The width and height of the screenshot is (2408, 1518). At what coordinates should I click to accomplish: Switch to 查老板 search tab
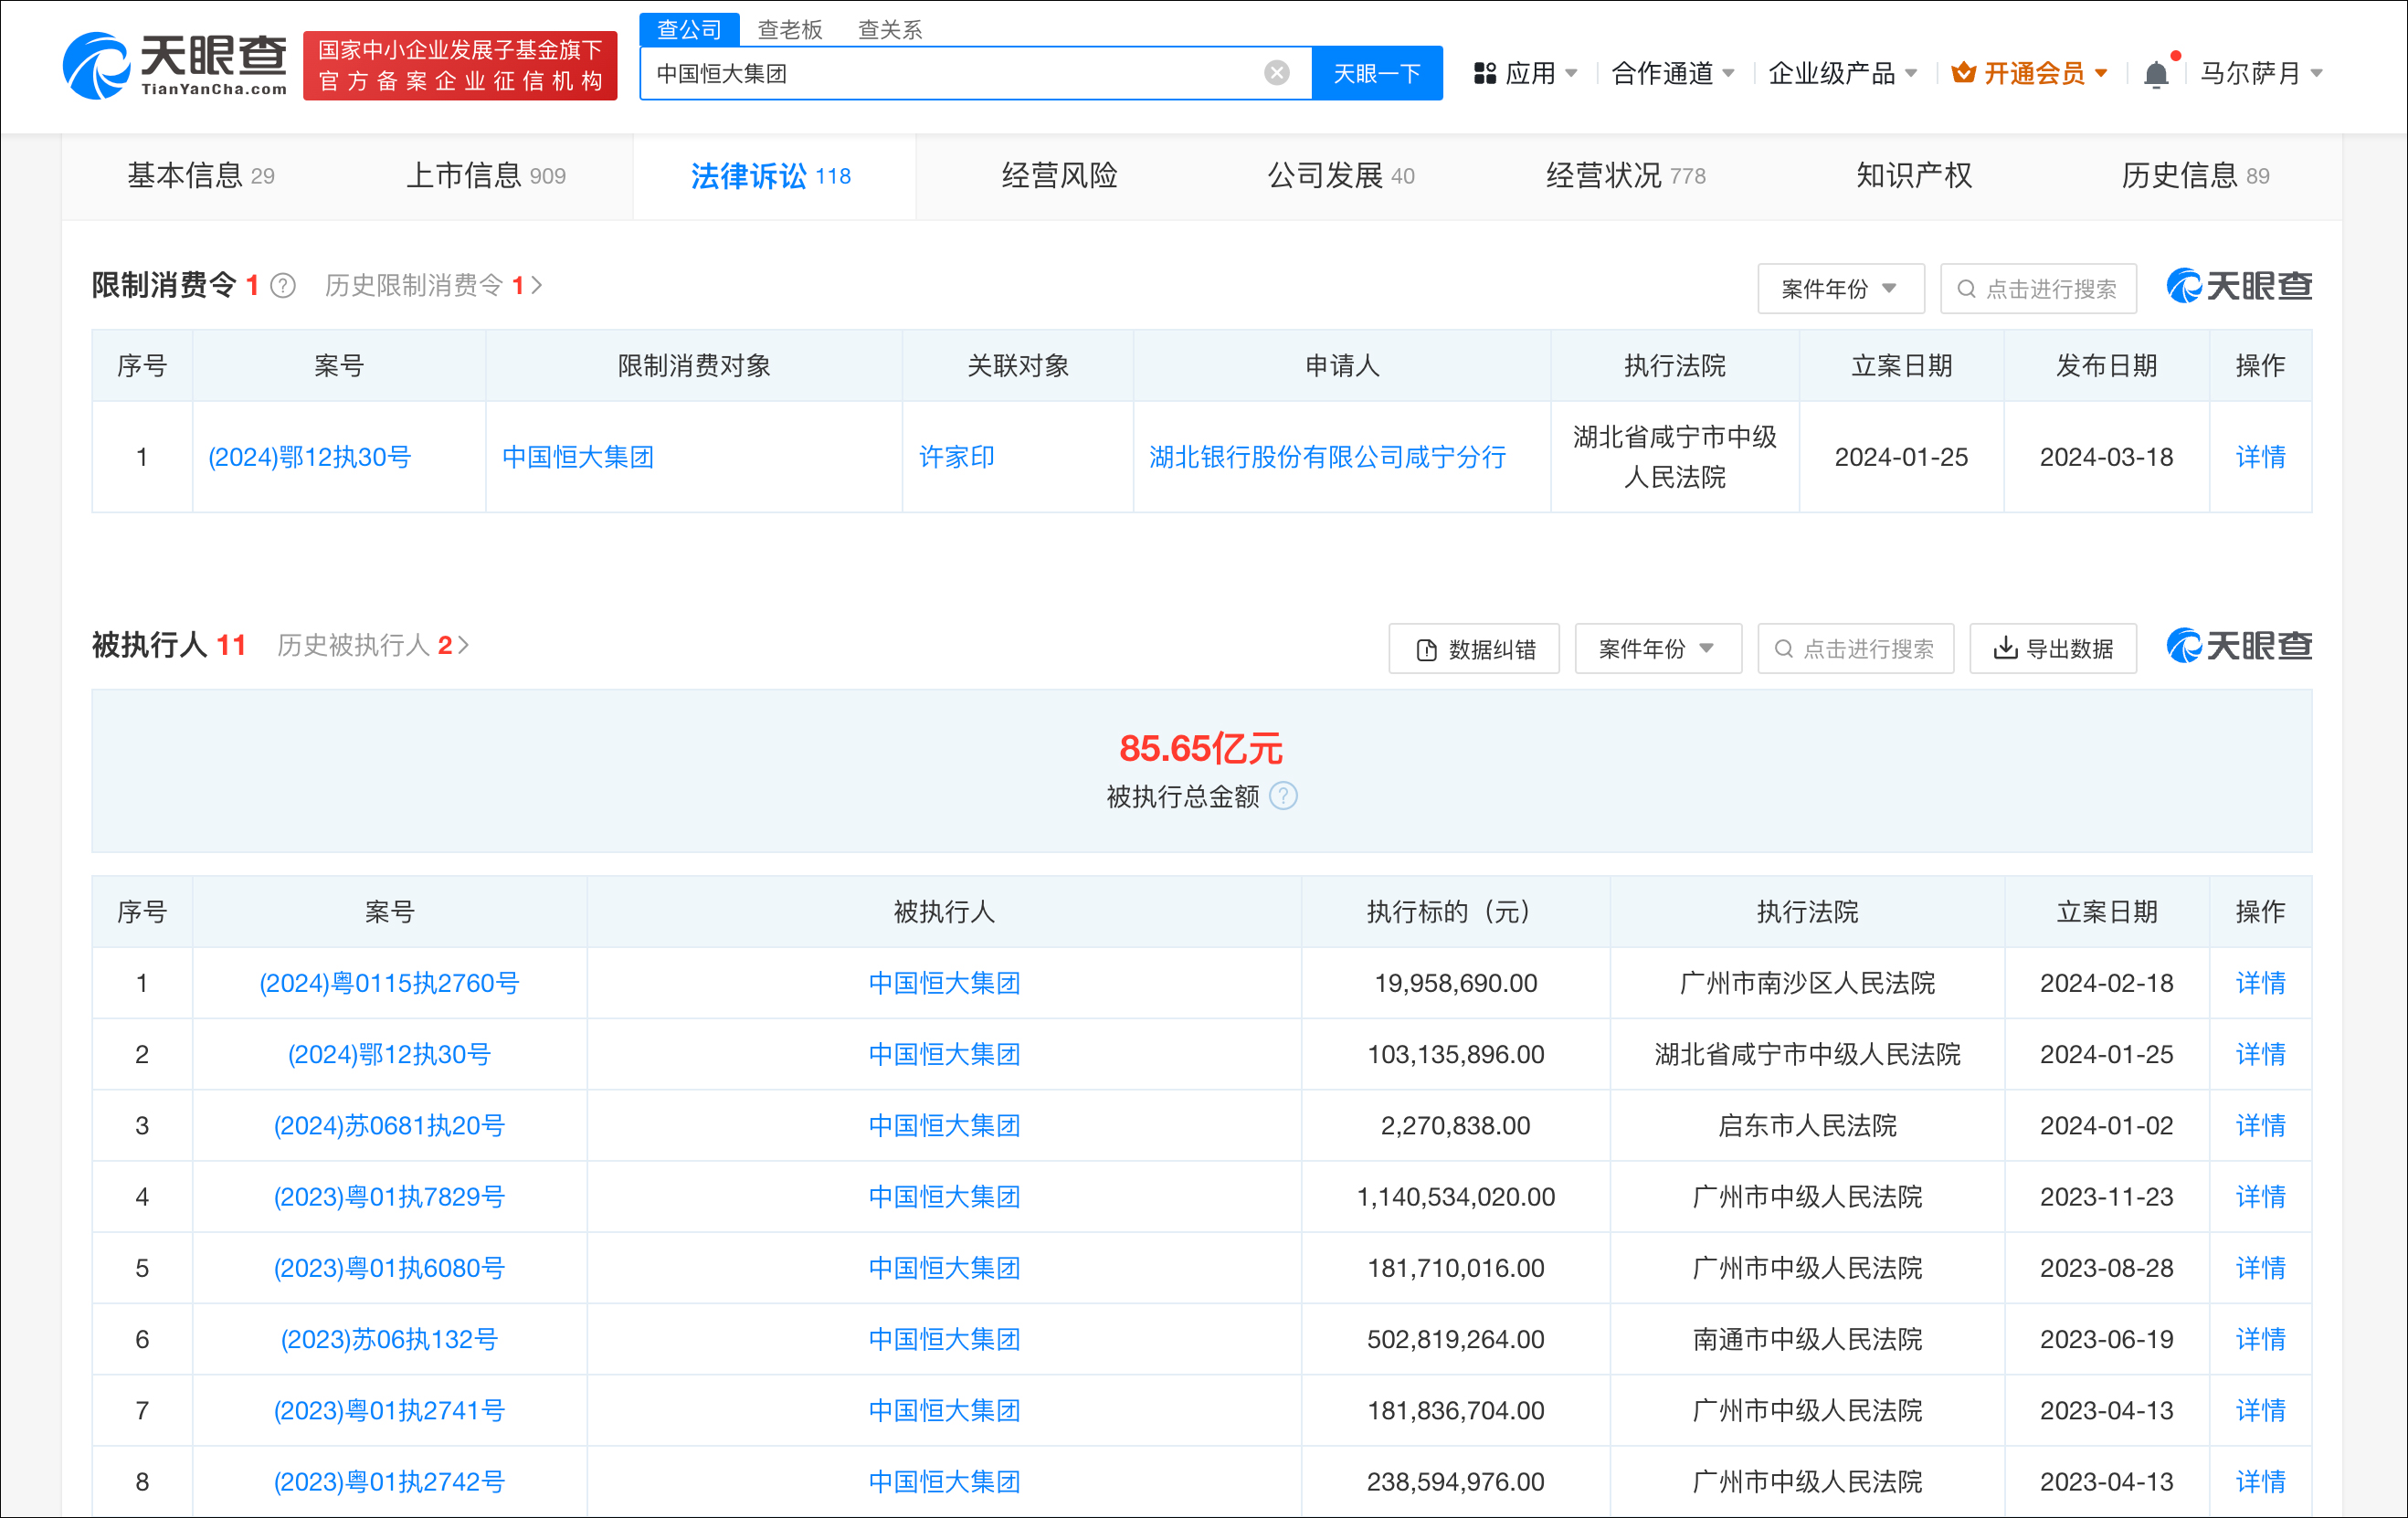[x=789, y=29]
